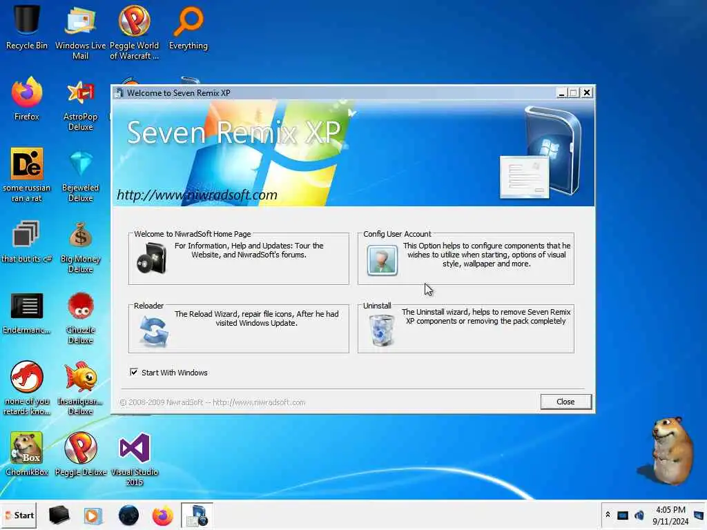This screenshot has height=530, width=707.
Task: Select the Big Money Deluxe desktop icon
Action: click(x=80, y=247)
